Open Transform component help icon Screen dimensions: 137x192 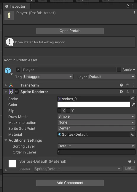[x=121, y=85]
